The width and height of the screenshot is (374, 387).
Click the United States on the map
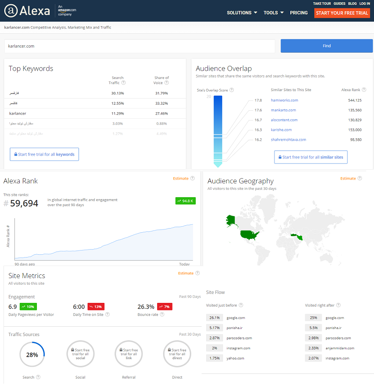tap(250, 235)
